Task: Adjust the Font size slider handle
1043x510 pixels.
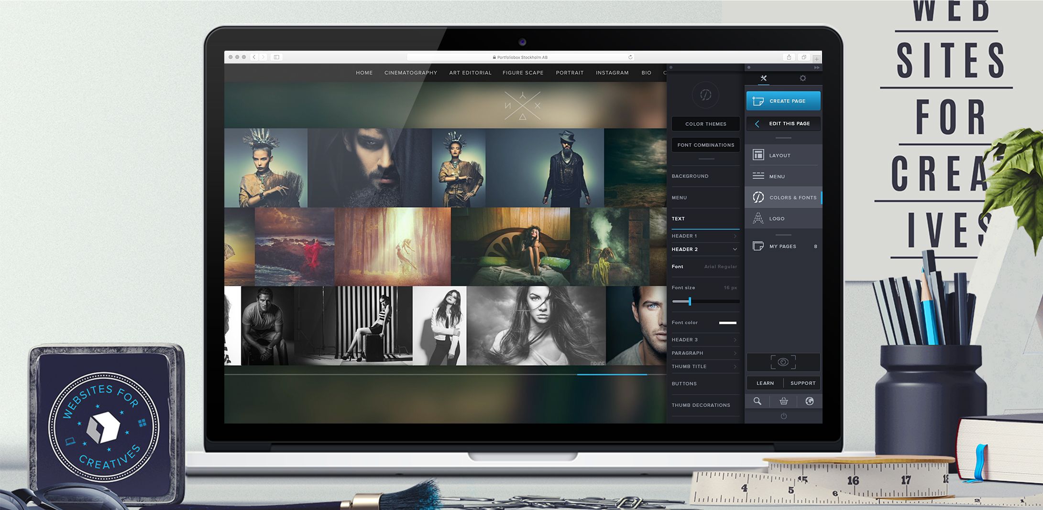Action: 690,301
